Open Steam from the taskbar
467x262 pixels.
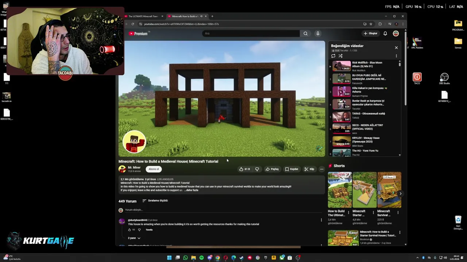click(242, 258)
